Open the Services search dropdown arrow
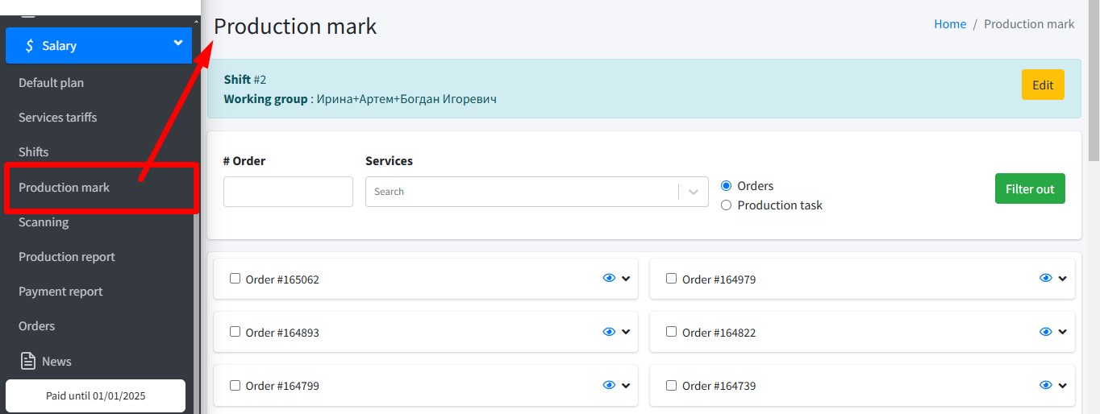The height and width of the screenshot is (414, 1100). coord(694,192)
